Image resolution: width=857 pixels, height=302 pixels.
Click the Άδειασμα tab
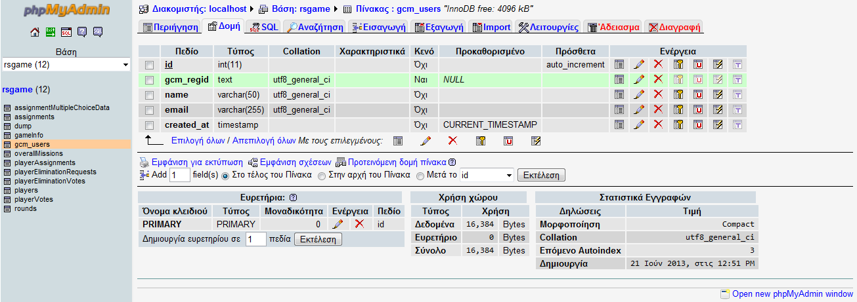point(613,27)
